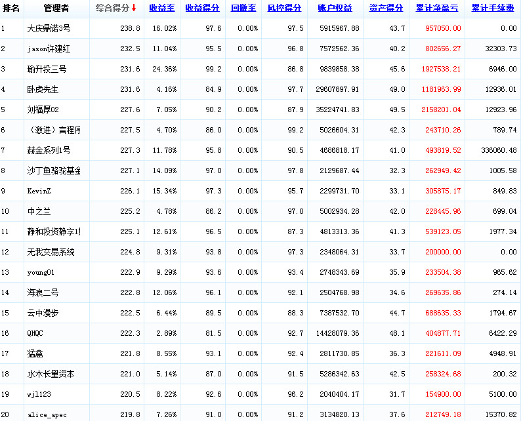This screenshot has width=521, height=421.
Task: Sort rankings by 风控得分
Action: click(285, 9)
